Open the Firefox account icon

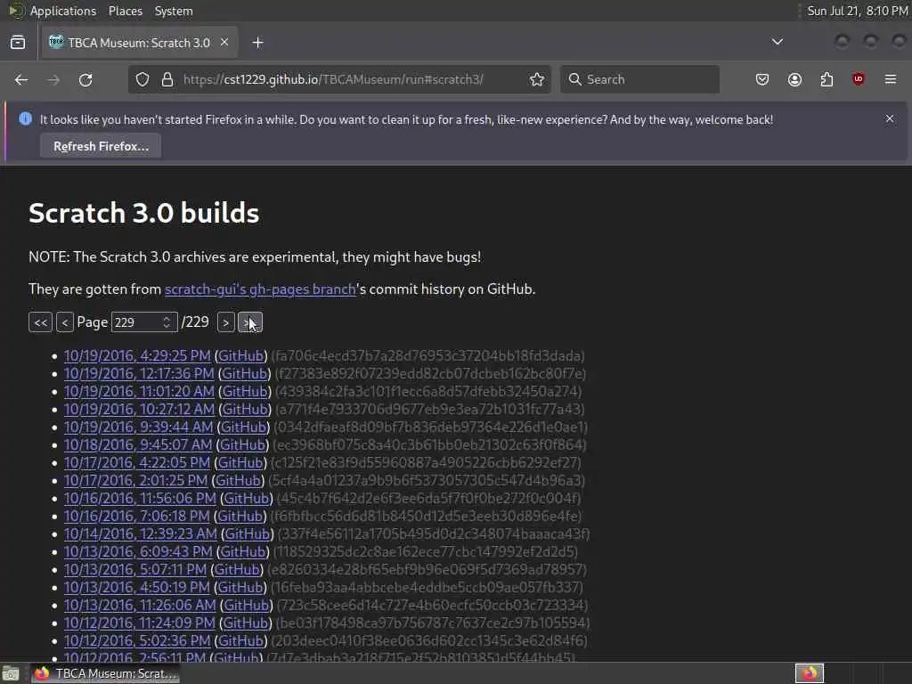[794, 79]
